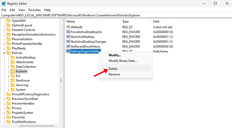This screenshot has width=232, height=128.
Task: Choose Modify Binary Data... in context menu
Action: coord(126,61)
